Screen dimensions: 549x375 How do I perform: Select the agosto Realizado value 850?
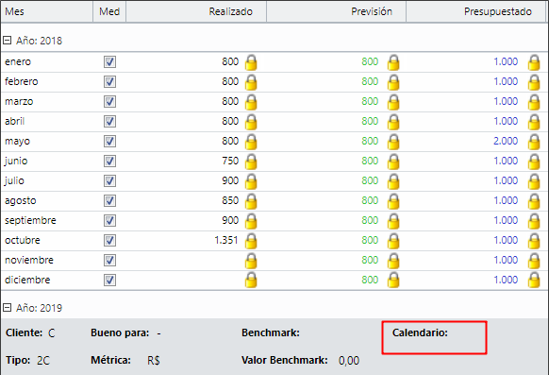(230, 200)
